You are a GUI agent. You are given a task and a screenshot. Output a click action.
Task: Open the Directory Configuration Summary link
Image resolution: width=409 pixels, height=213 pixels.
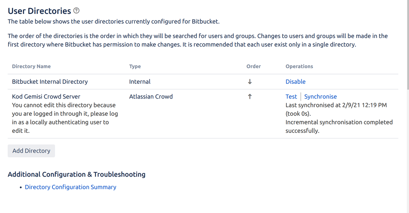point(70,187)
